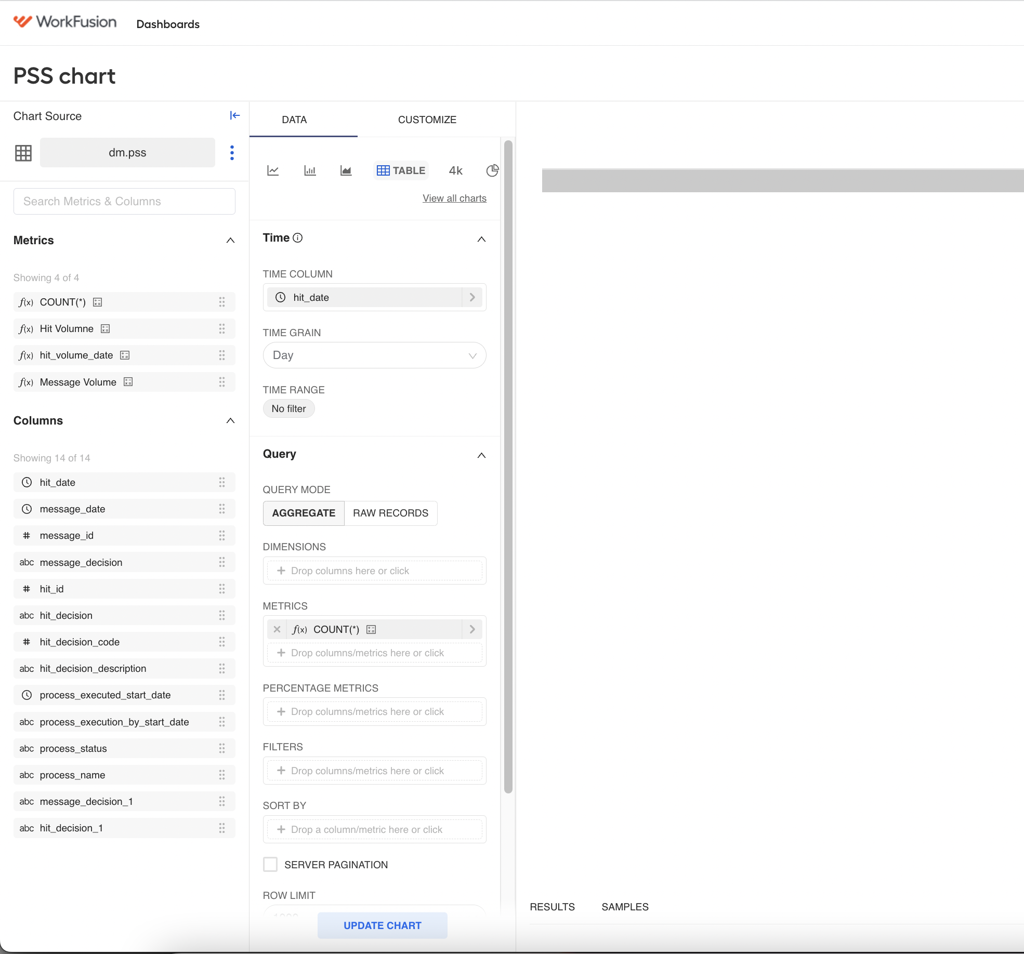The image size is (1024, 954).
Task: Add a metric in the METRICS drop area
Action: point(375,653)
